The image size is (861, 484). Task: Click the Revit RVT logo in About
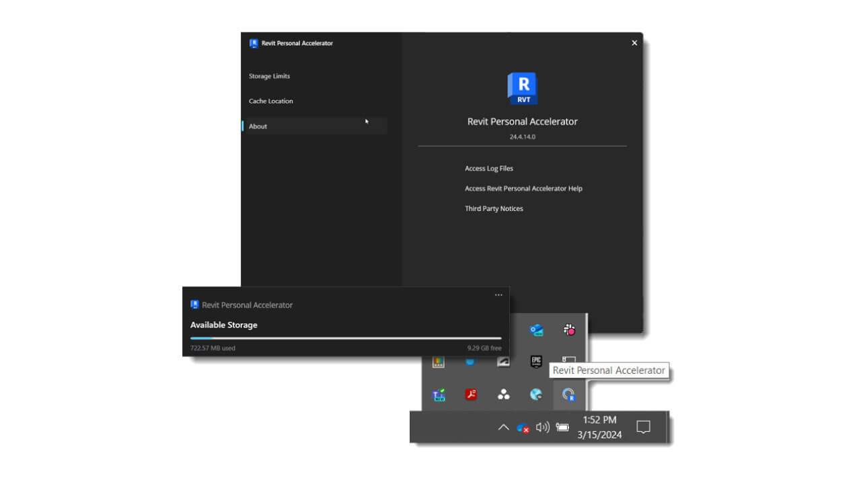point(523,89)
